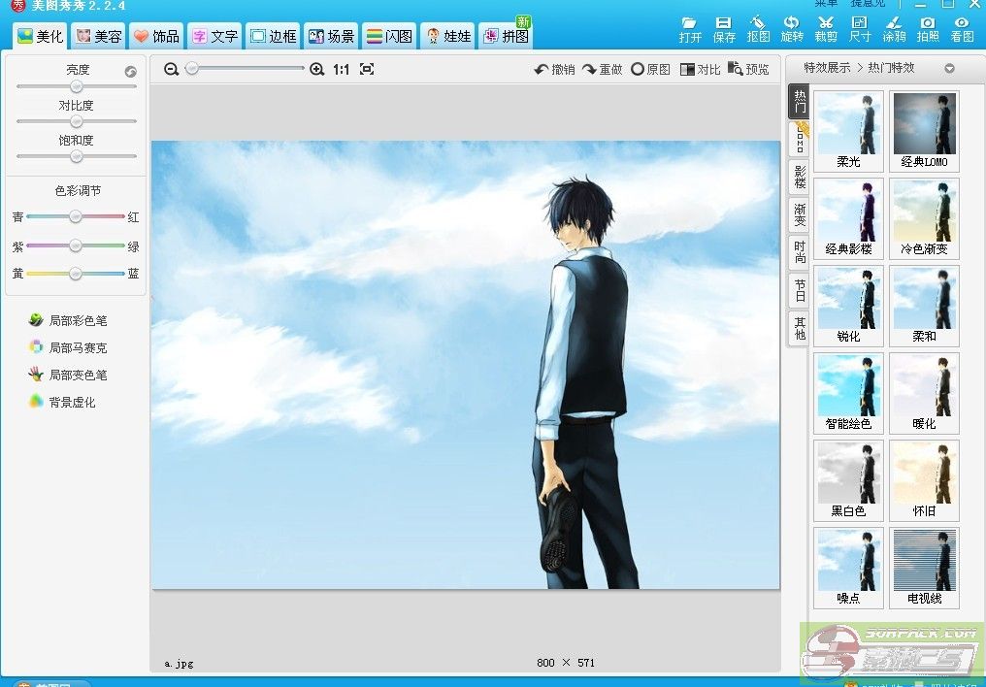Open the 场景 scenes tab
Viewport: 986px width, 687px height.
(331, 36)
